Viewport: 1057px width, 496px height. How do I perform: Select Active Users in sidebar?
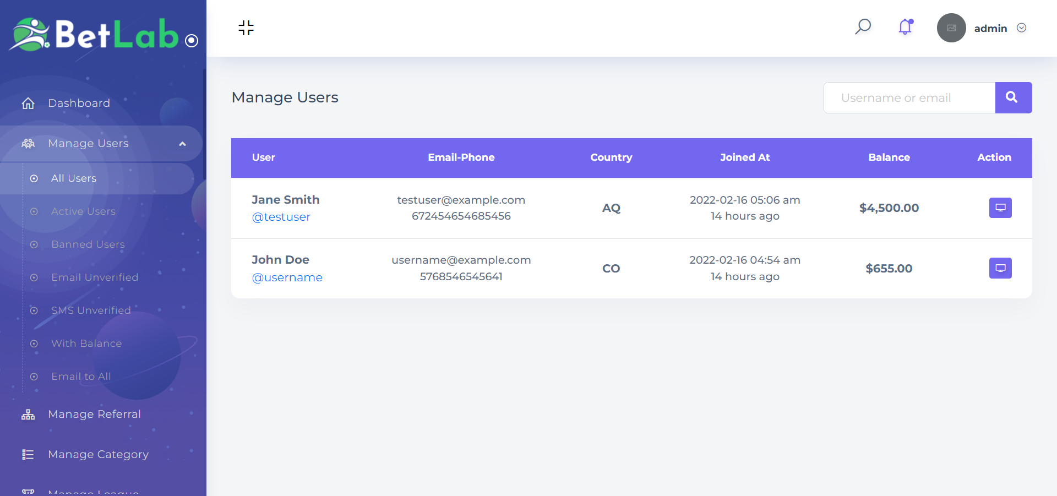click(83, 211)
